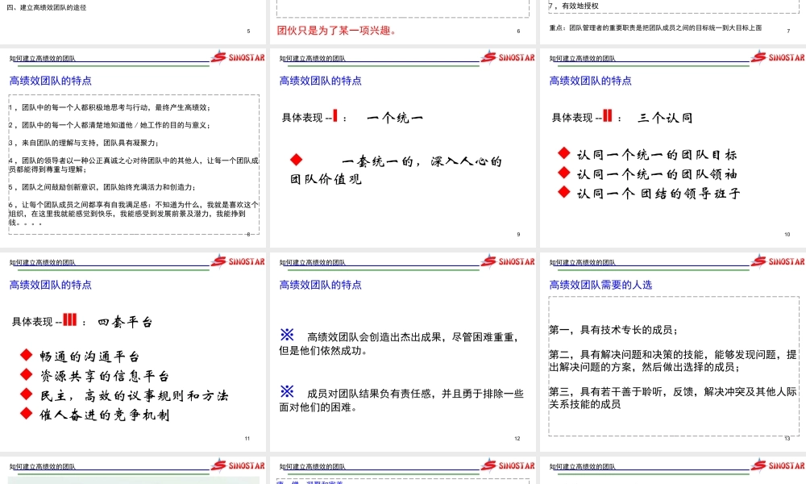Image resolution: width=806 pixels, height=484 pixels.
Task: Select item 5 团队之间鼓励创新意识
Action: pos(102,187)
